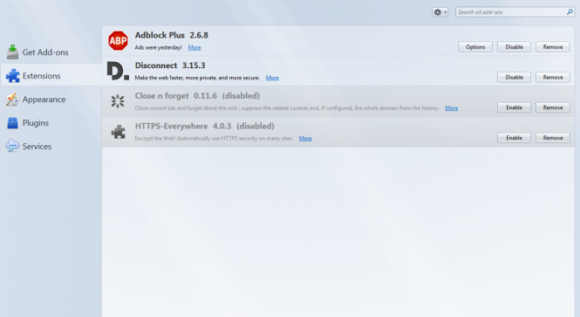The width and height of the screenshot is (580, 317).
Task: Select the Close n forget 0.11.6 title
Action: point(175,96)
